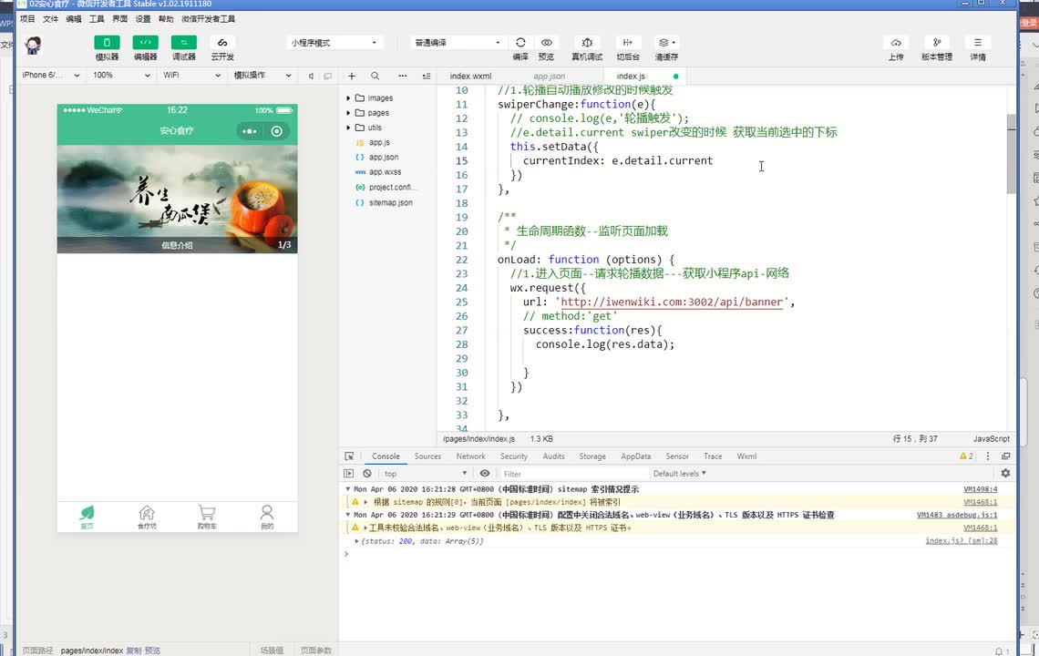Open the 模拟操作 dropdown

click(262, 75)
